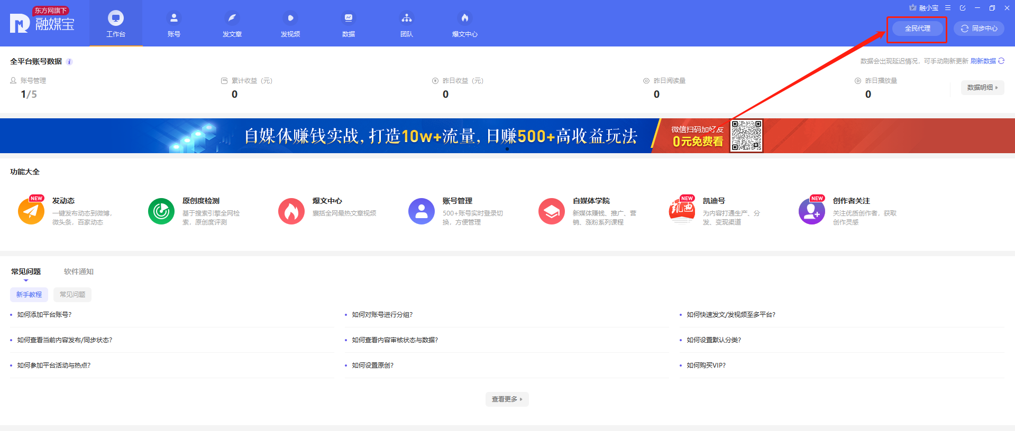
Task: Click the QR code in the banner
Action: (746, 136)
